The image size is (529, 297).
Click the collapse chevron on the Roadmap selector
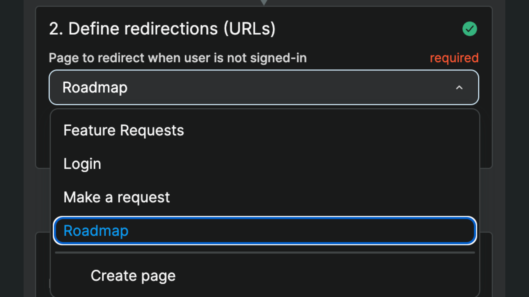[460, 88]
